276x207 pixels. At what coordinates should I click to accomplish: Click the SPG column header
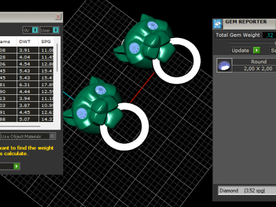46,41
